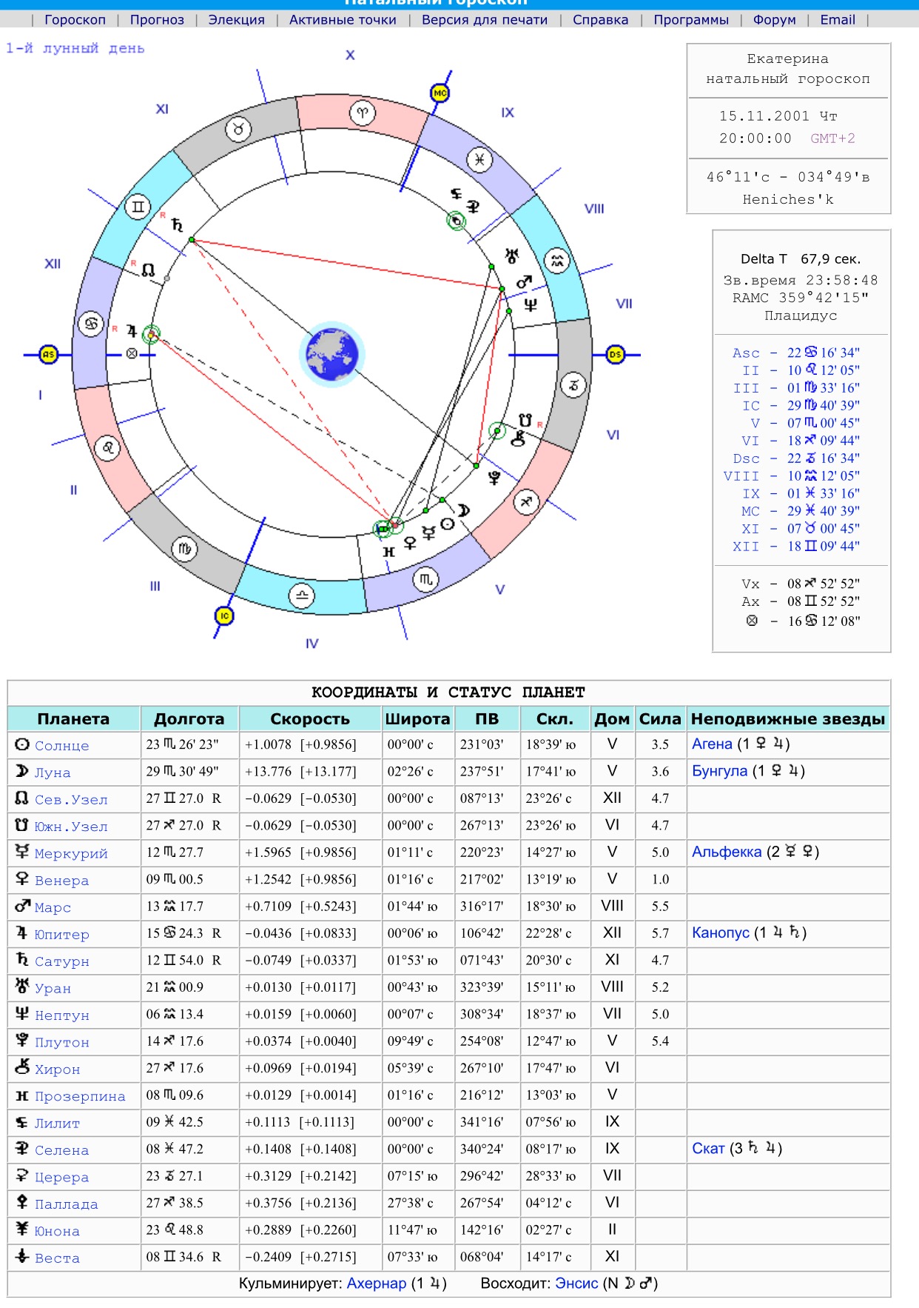Open the Сатурн planet link
Image resolution: width=919 pixels, height=1308 pixels.
click(61, 961)
